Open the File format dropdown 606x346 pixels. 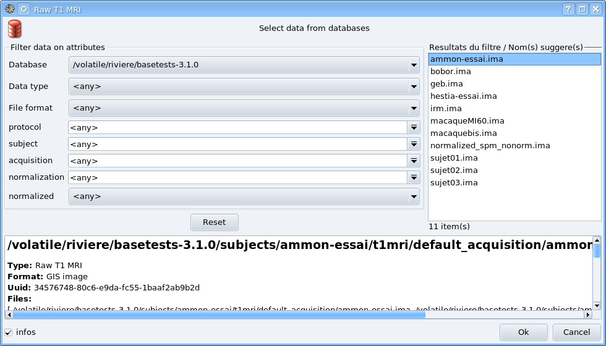pos(244,108)
